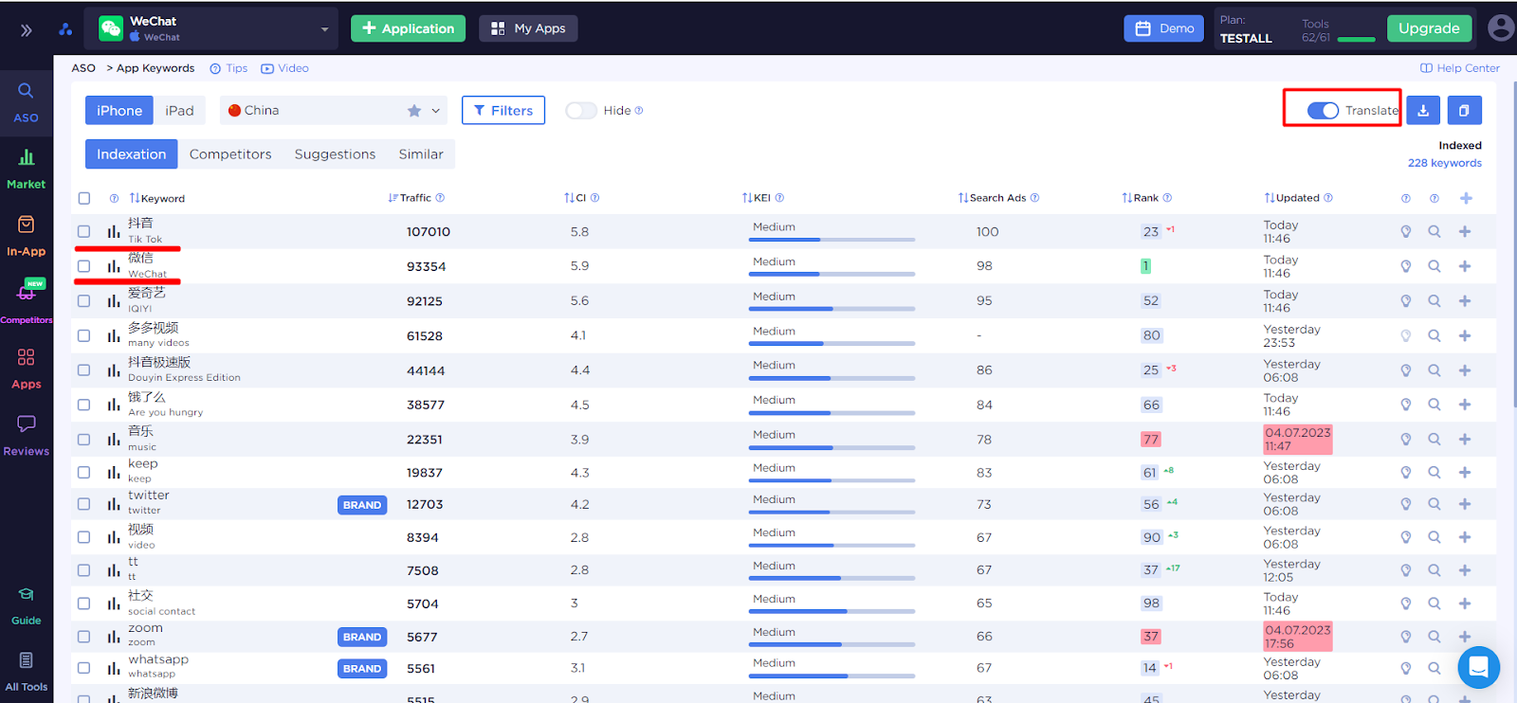Screen dimensions: 1517x703
Task: Open chart for Tik Tok keyword row
Action: pyautogui.click(x=114, y=231)
